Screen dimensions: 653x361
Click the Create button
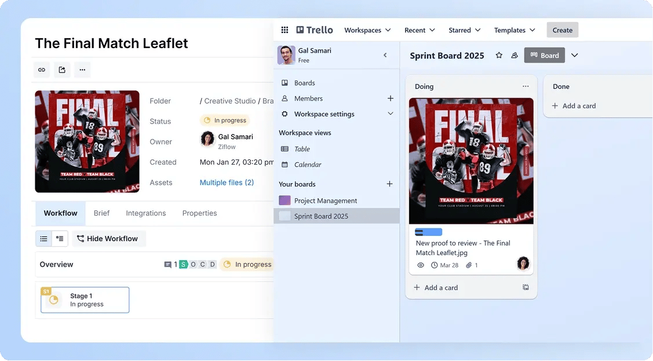562,30
